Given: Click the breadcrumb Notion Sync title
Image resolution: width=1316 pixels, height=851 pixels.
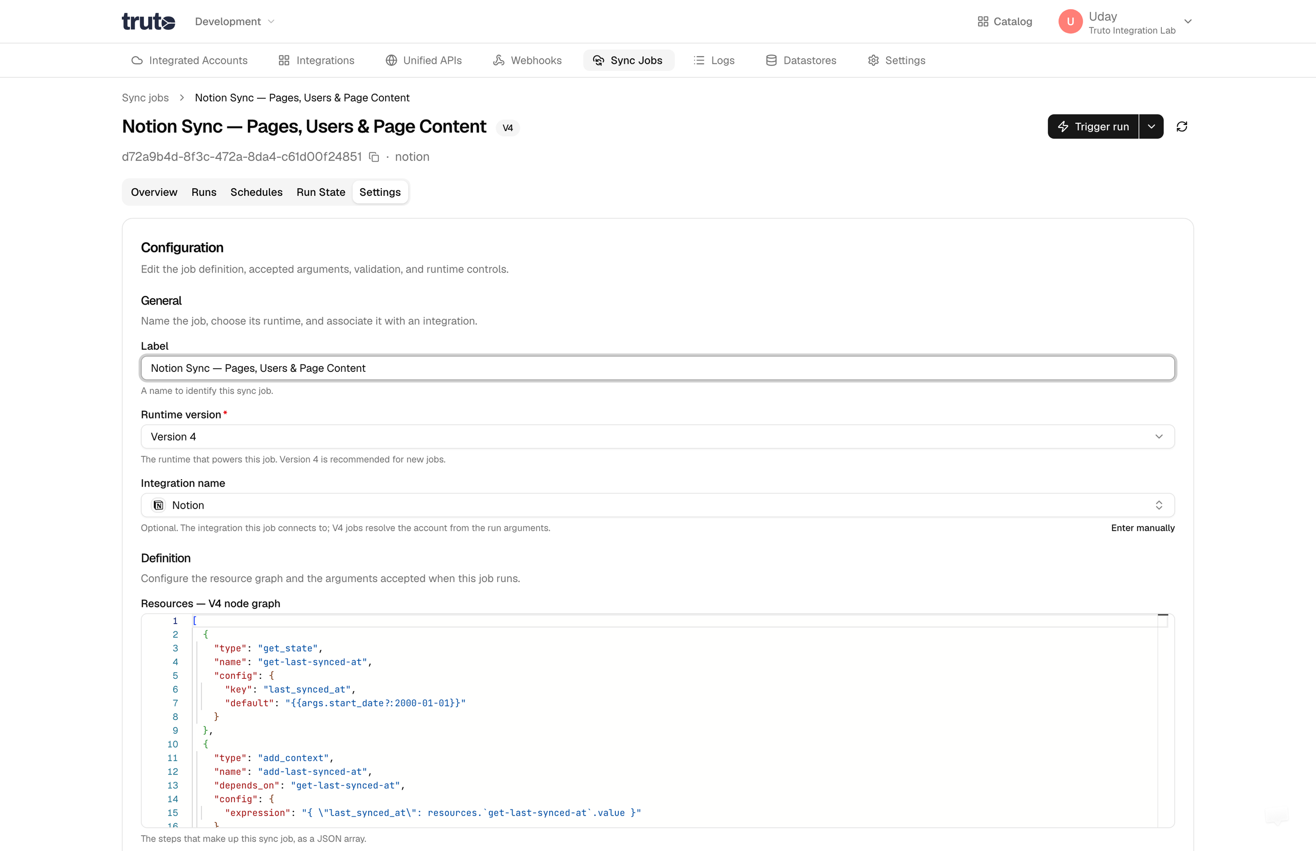Looking at the screenshot, I should (x=302, y=98).
